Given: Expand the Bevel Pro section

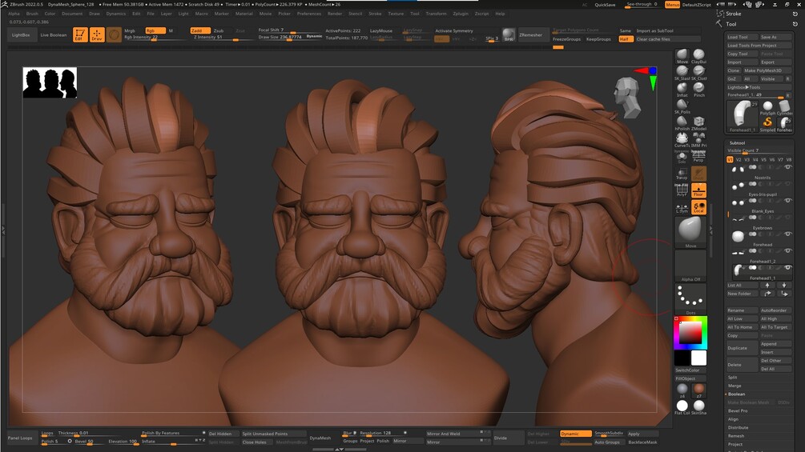Looking at the screenshot, I should pos(738,410).
